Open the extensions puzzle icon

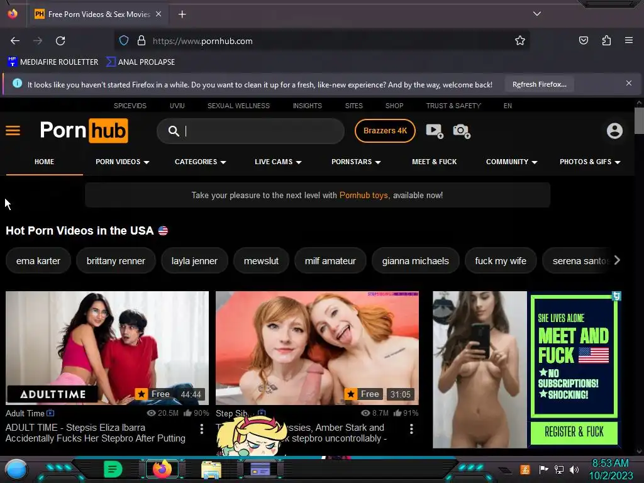pyautogui.click(x=607, y=40)
